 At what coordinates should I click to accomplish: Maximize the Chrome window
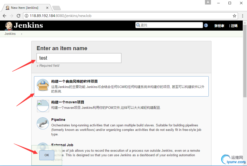[x=230, y=3]
